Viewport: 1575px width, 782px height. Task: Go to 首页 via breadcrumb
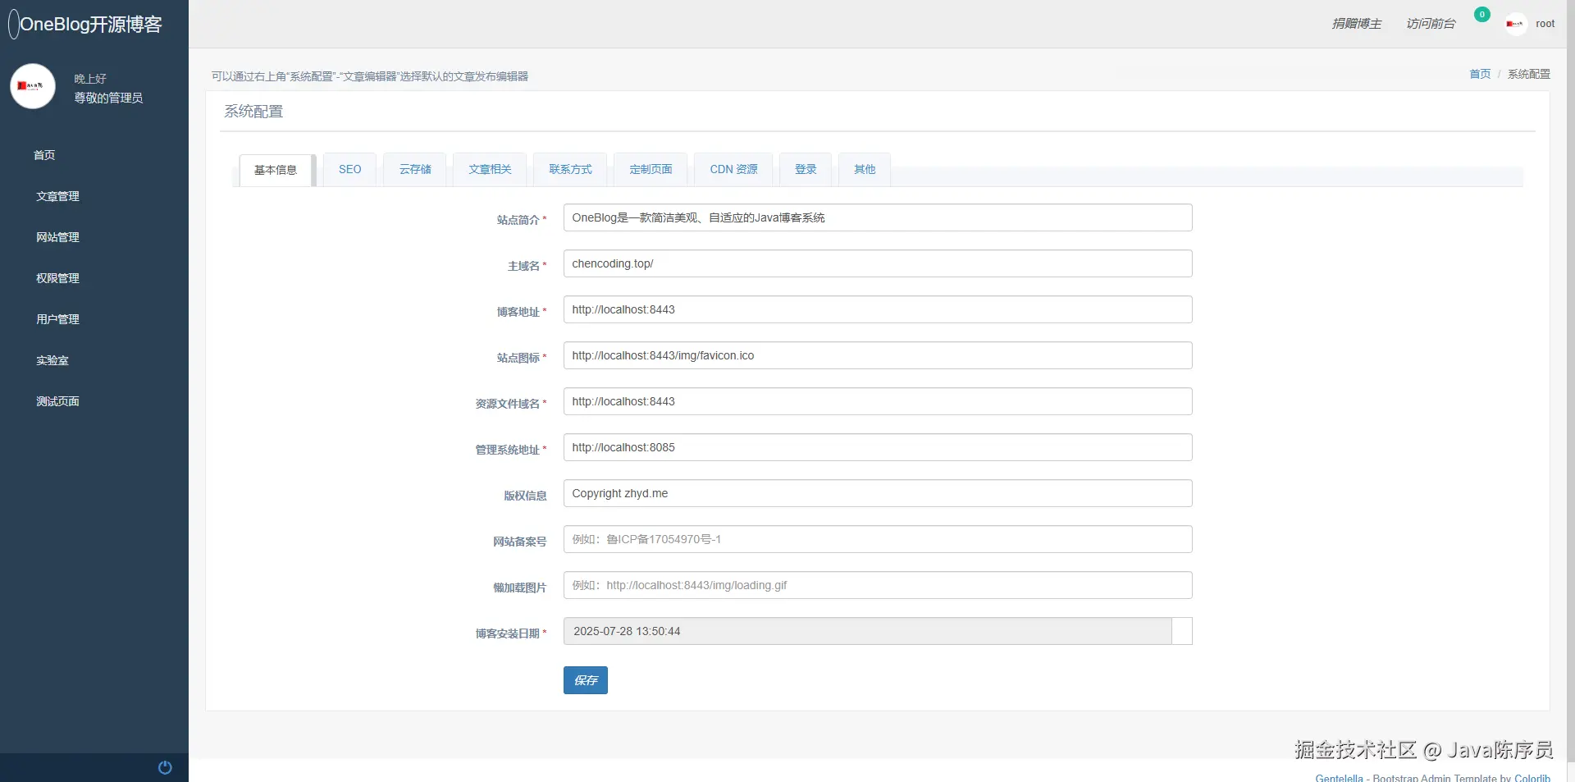pyautogui.click(x=1480, y=74)
